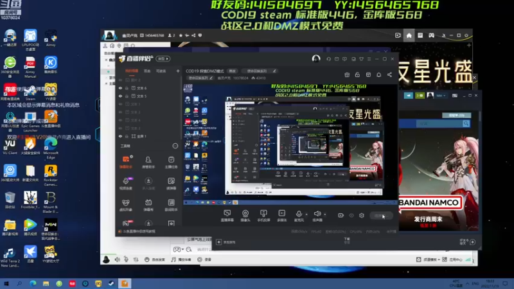Add a new scene with plus button
The height and width of the screenshot is (289, 514).
pyautogui.click(x=178, y=71)
